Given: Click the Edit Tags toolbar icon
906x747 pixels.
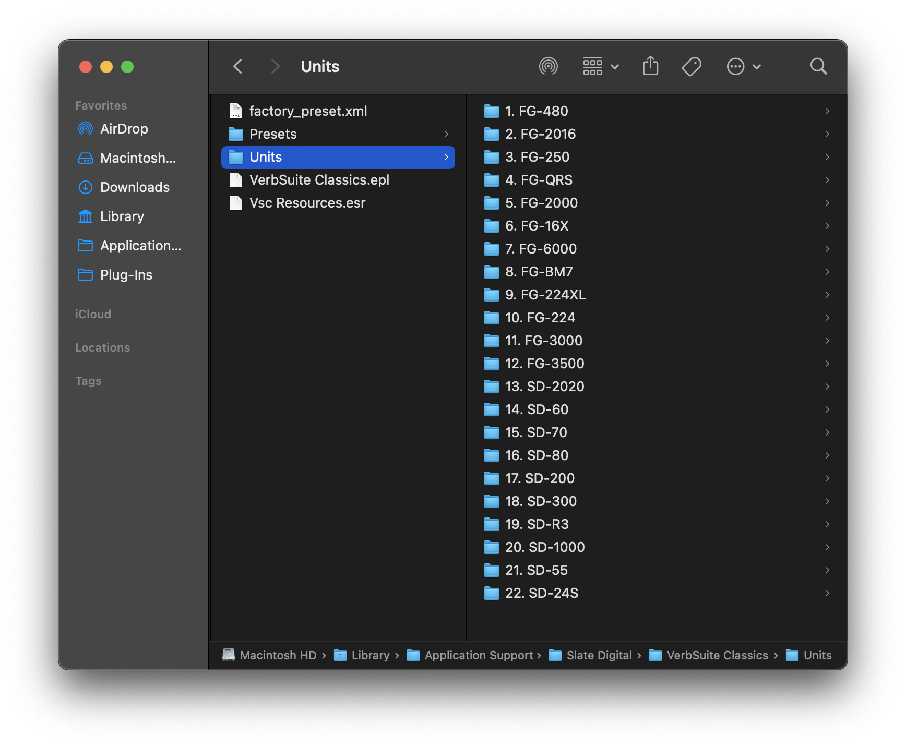Looking at the screenshot, I should (x=692, y=67).
